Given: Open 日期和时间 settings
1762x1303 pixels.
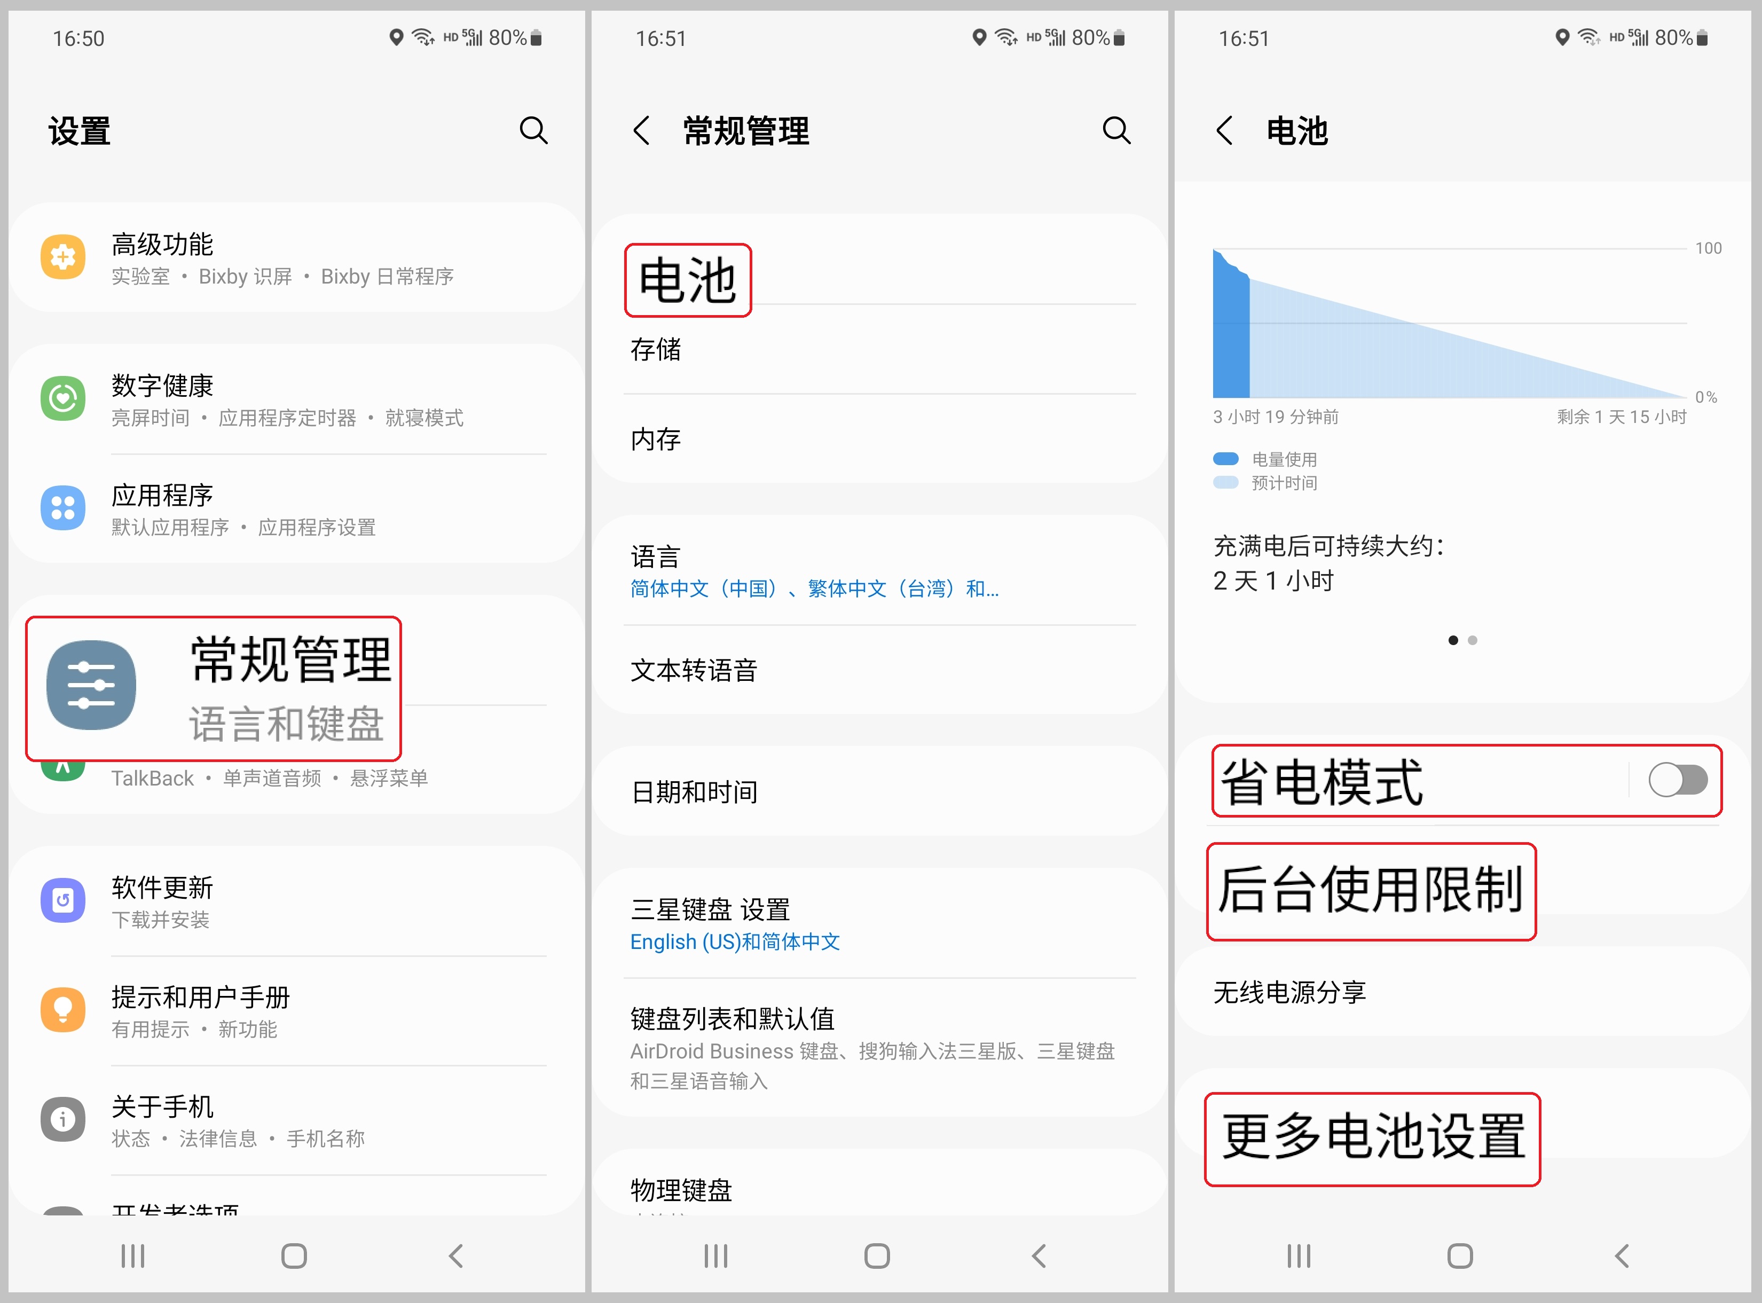Looking at the screenshot, I should 879,791.
